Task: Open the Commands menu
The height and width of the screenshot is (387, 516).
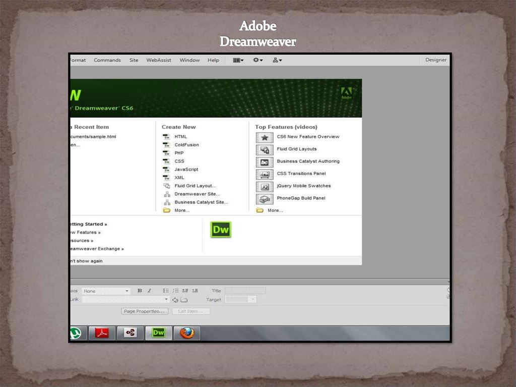Action: pyautogui.click(x=107, y=60)
